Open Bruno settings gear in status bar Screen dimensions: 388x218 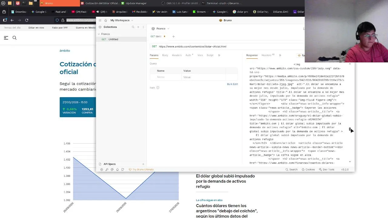click(102, 170)
